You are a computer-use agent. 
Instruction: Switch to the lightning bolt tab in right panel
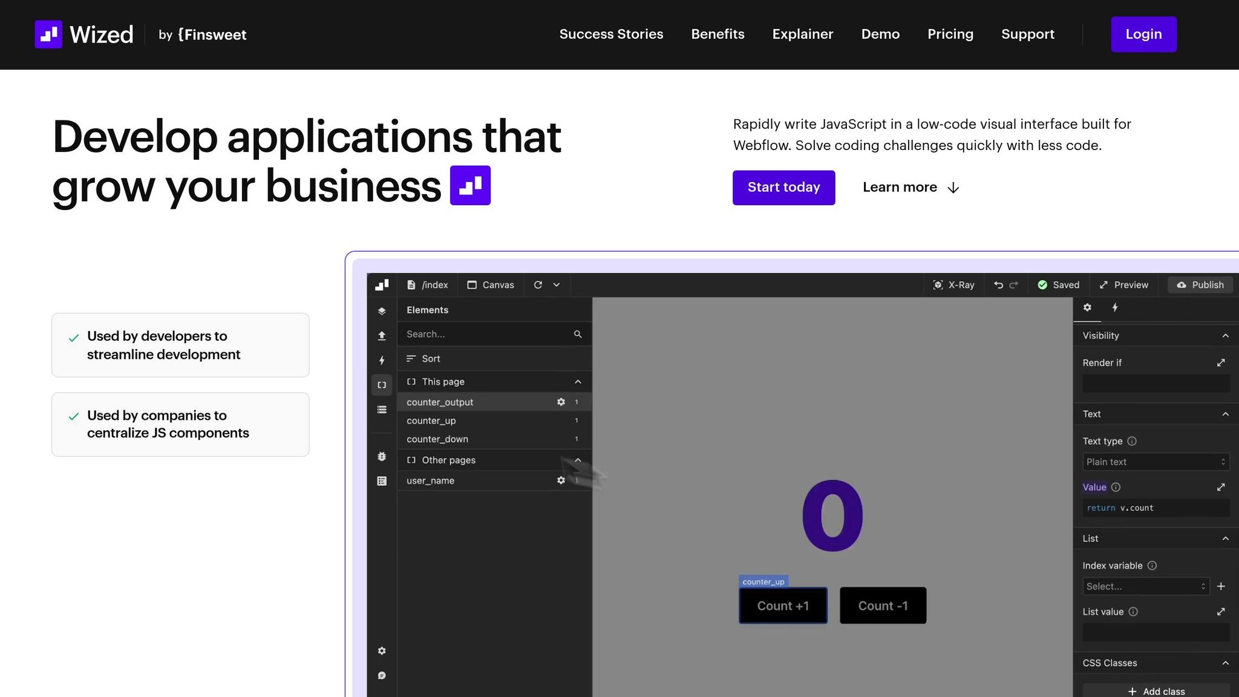[1115, 307]
